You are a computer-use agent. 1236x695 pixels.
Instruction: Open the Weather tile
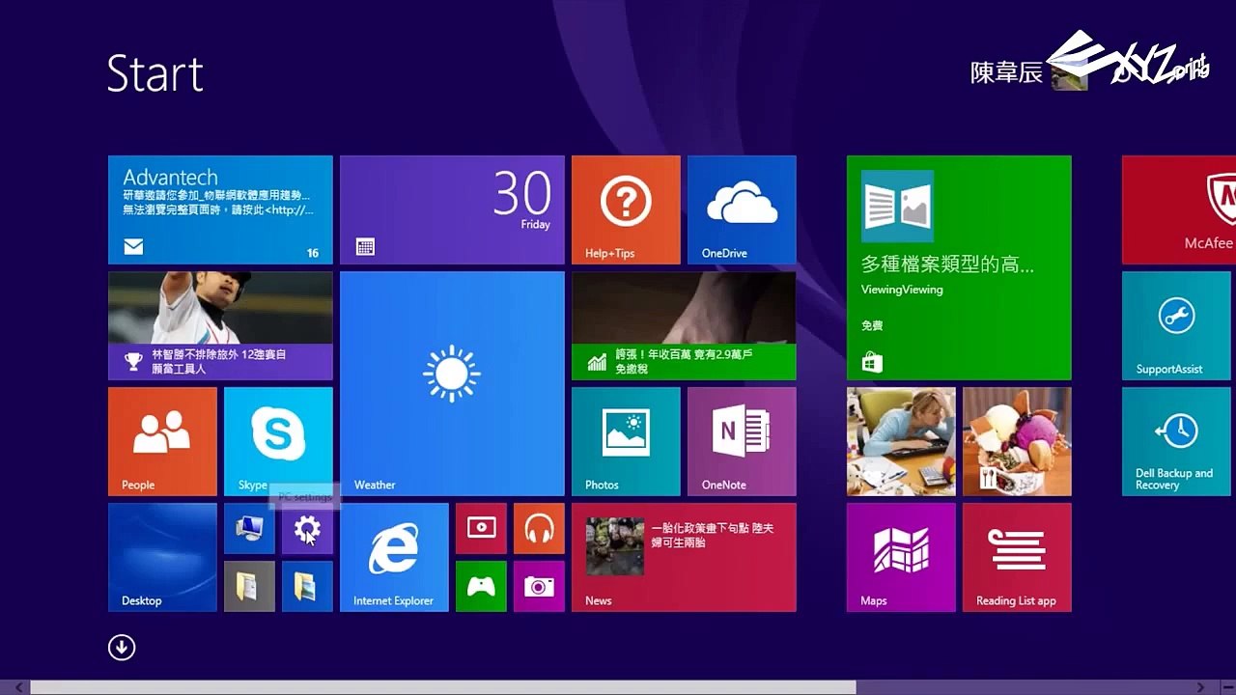click(452, 383)
